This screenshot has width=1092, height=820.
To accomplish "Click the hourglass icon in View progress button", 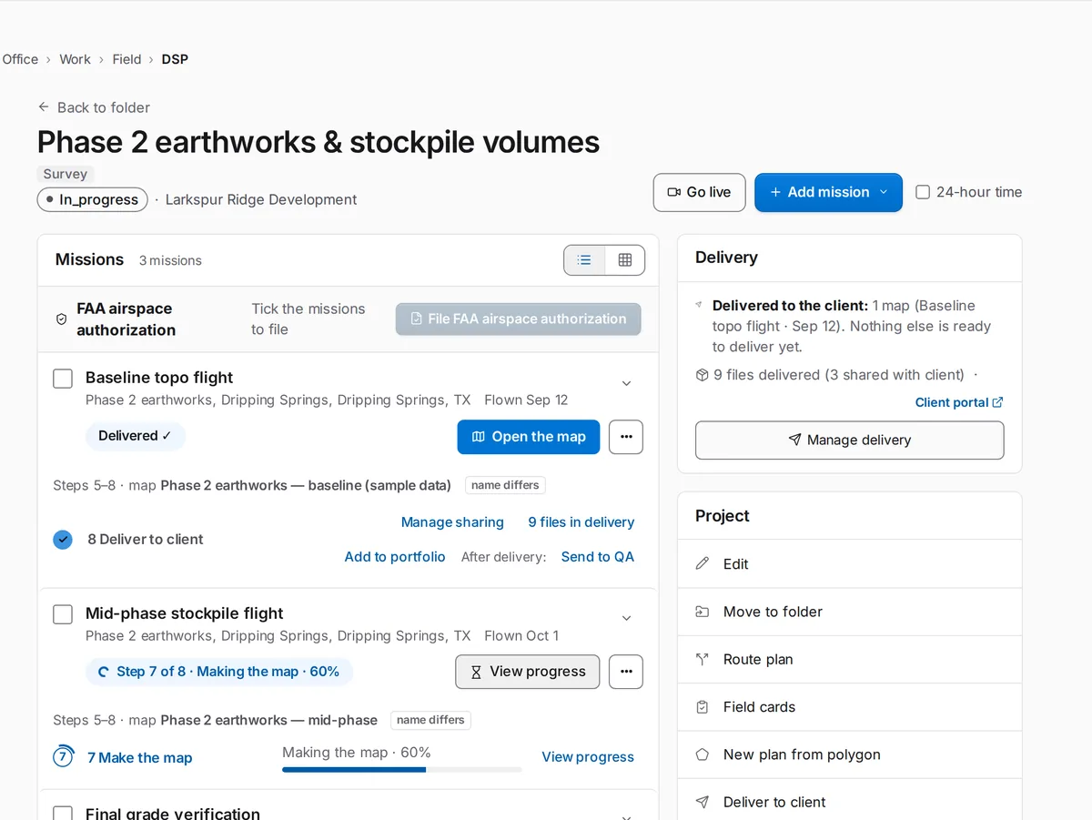I will (476, 672).
